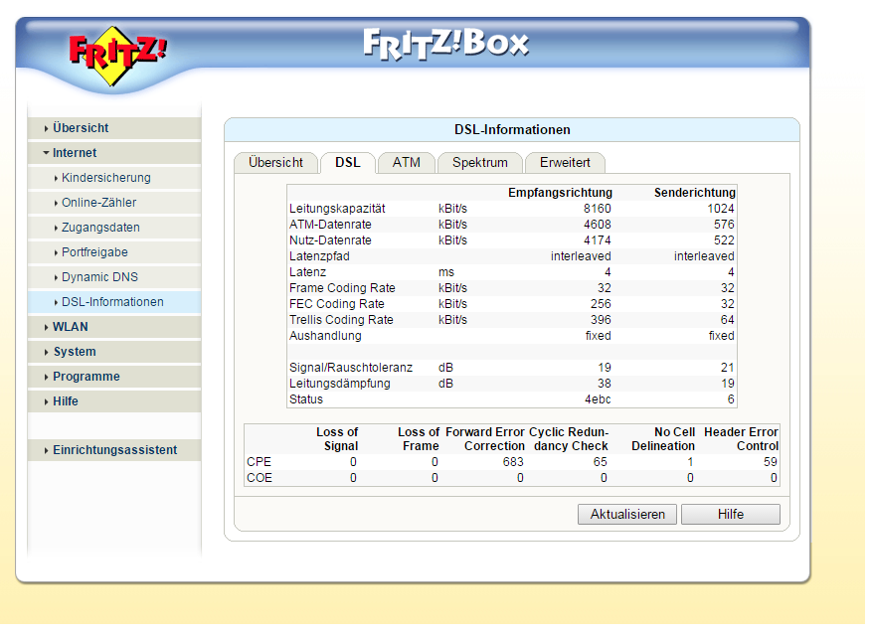Click the Senderichtung column header
872x635 pixels.
click(x=695, y=193)
